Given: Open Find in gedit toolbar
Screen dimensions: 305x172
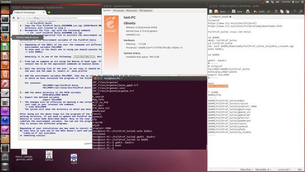Looking at the screenshot, I should [x=295, y=11].
